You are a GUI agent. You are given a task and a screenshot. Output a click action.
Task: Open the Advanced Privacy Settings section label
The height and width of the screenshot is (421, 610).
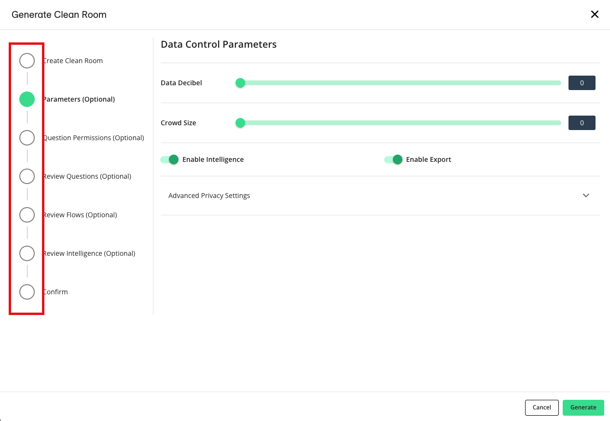[209, 196]
